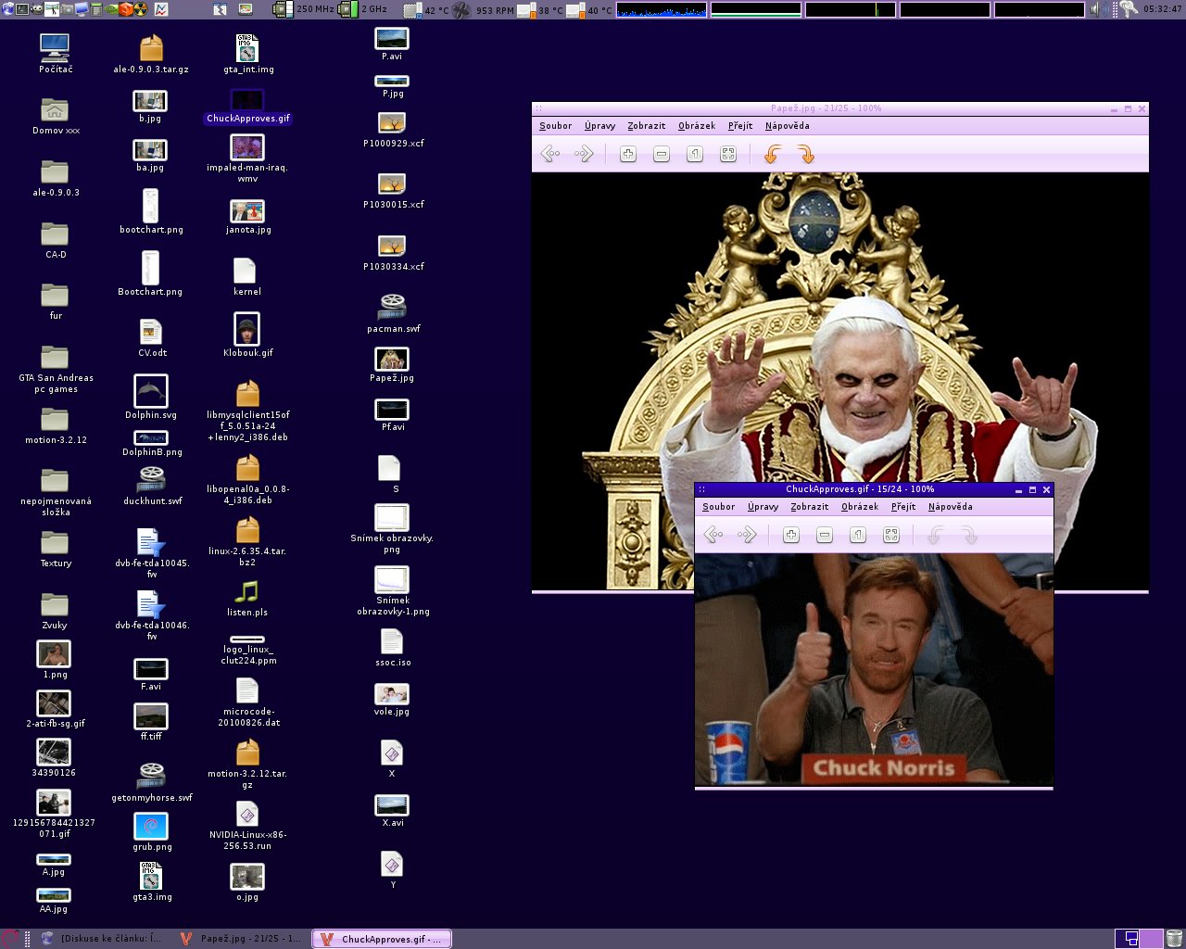Select pacman.swf desktop file
This screenshot has width=1186, height=949.
click(x=393, y=312)
